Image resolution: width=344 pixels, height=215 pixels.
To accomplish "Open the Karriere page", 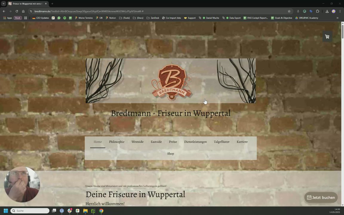I will click(242, 142).
